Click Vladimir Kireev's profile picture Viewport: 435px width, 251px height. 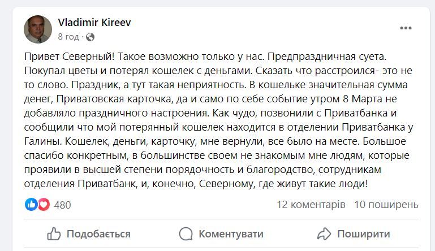(38, 29)
